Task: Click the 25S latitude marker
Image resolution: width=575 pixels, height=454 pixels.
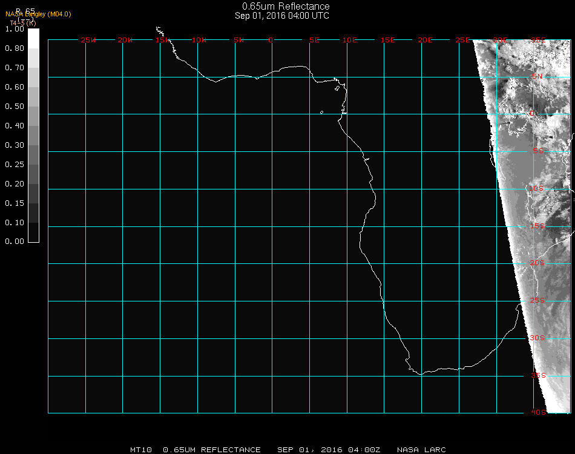Action: 537,301
